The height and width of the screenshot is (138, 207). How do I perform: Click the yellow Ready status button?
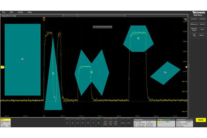click(x=200, y=120)
